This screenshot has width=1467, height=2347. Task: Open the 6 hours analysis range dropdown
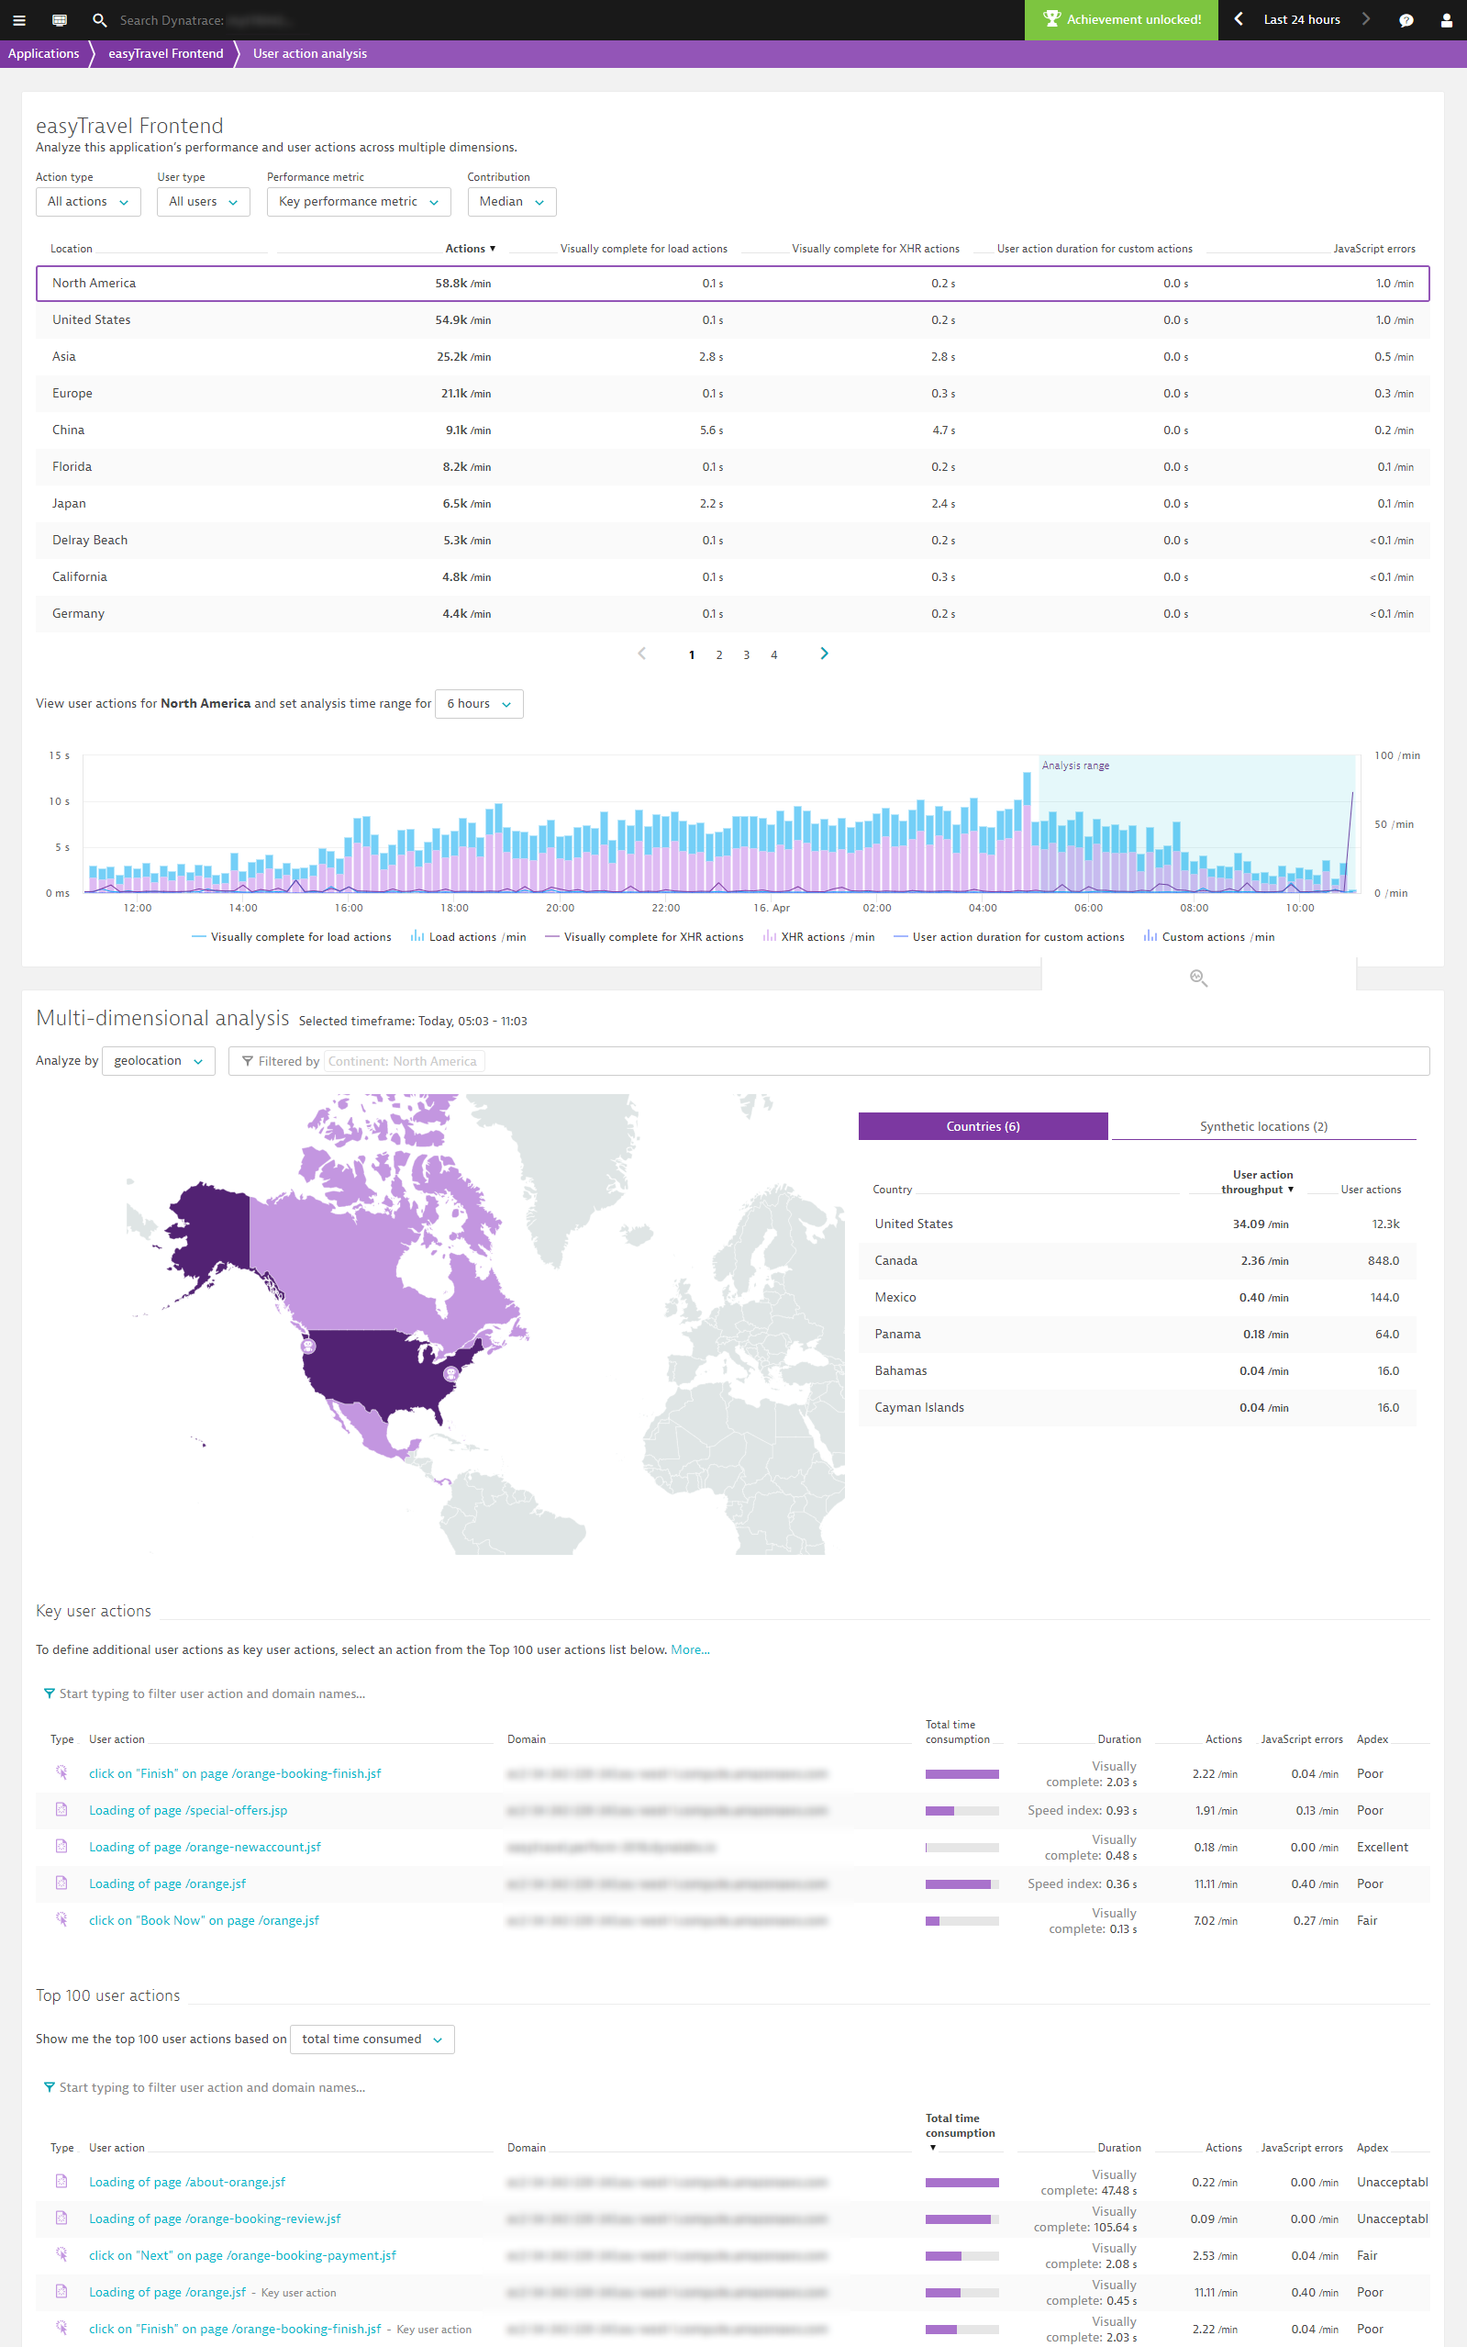[x=479, y=704]
